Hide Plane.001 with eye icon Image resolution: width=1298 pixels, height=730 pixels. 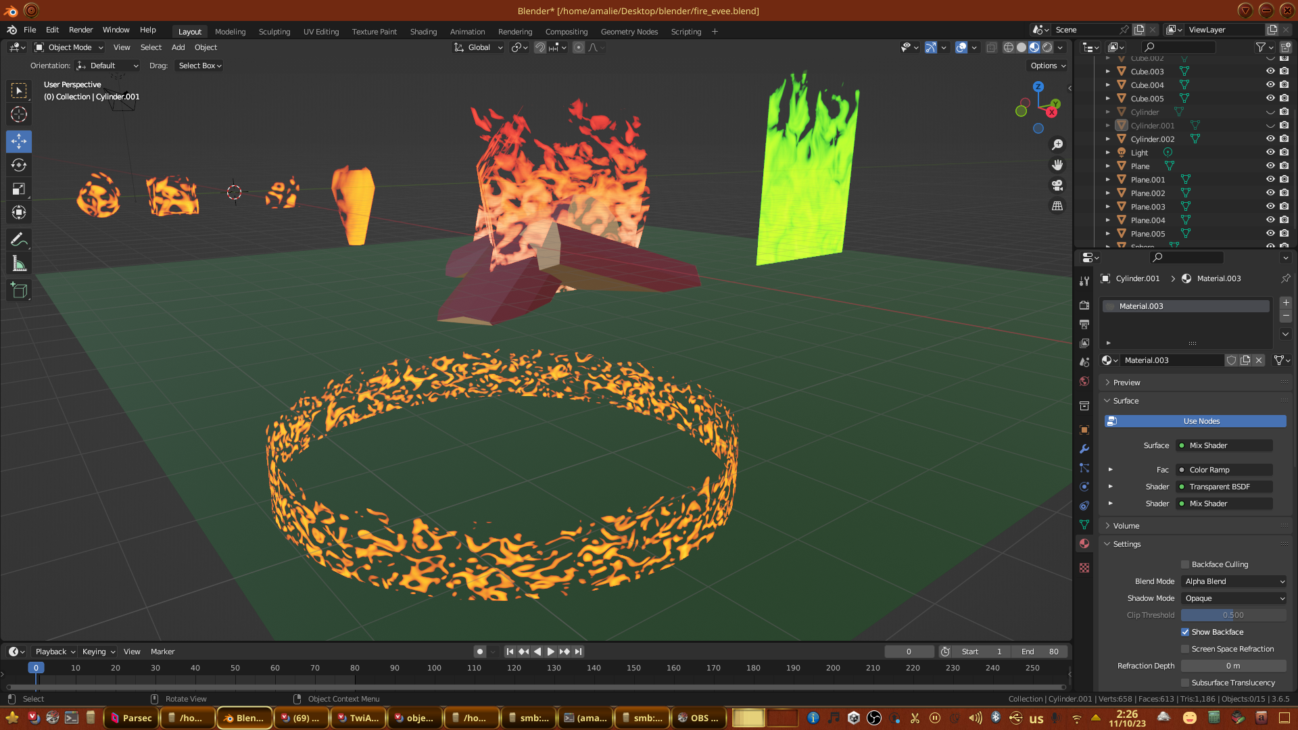1270,179
